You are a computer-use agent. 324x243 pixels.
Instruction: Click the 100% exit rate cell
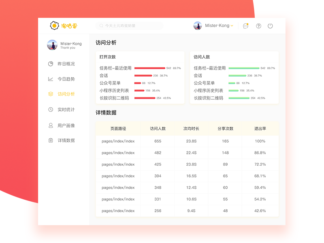coord(260,141)
